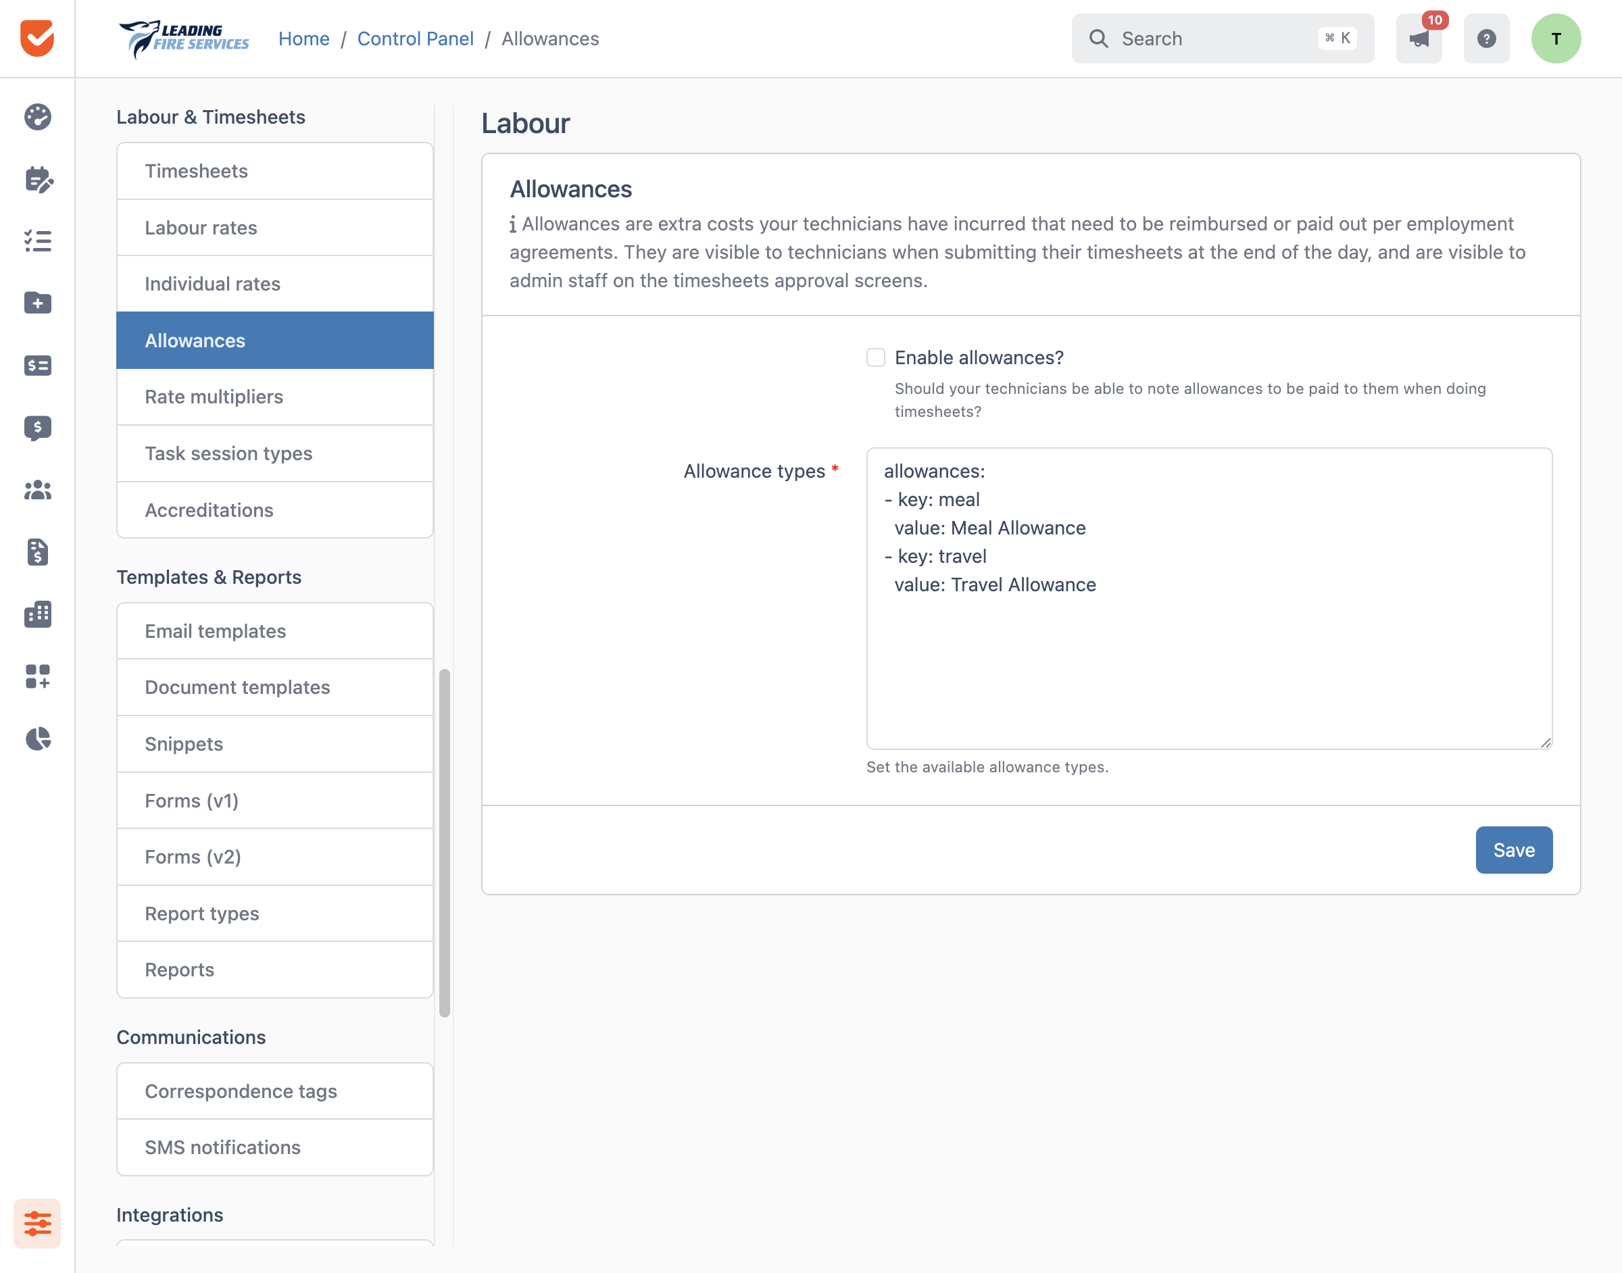Open the dollar document icon in sidebar
Screen dimensions: 1622x1273
coord(37,552)
